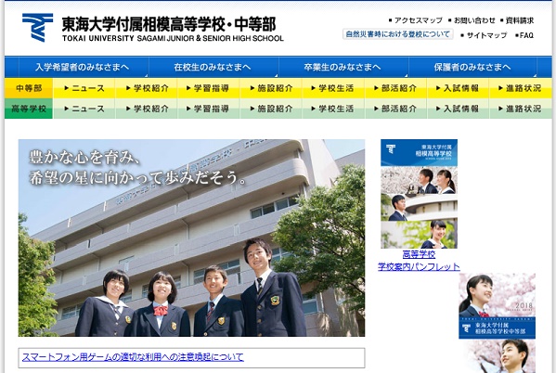Open 高等学校 部活紹介 menu item
Screen dimensions: 556x373
[395, 109]
